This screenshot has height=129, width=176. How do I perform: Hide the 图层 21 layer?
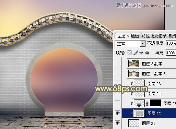point(118,123)
